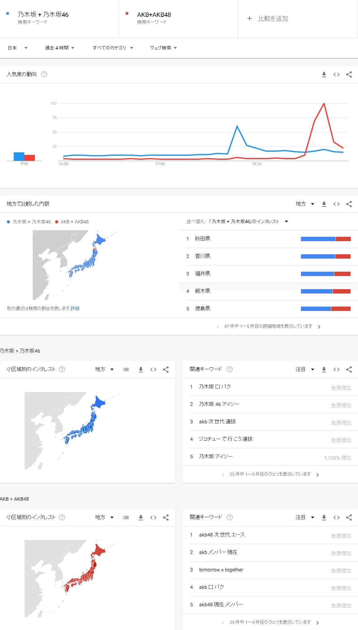Open embed code for 人気度の動向 chart
This screenshot has height=630, width=358.
tap(337, 74)
